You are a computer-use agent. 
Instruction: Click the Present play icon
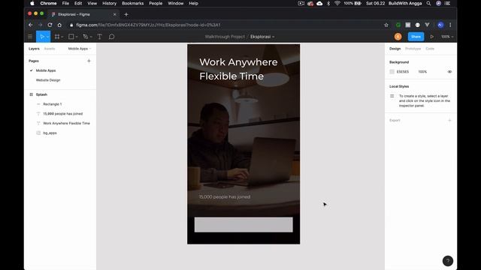tap(432, 37)
